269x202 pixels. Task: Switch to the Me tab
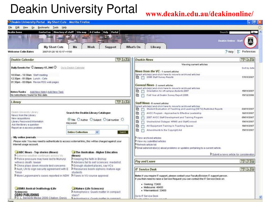[75, 47]
